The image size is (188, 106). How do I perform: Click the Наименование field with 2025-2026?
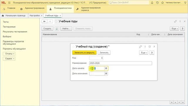pos(120,63)
